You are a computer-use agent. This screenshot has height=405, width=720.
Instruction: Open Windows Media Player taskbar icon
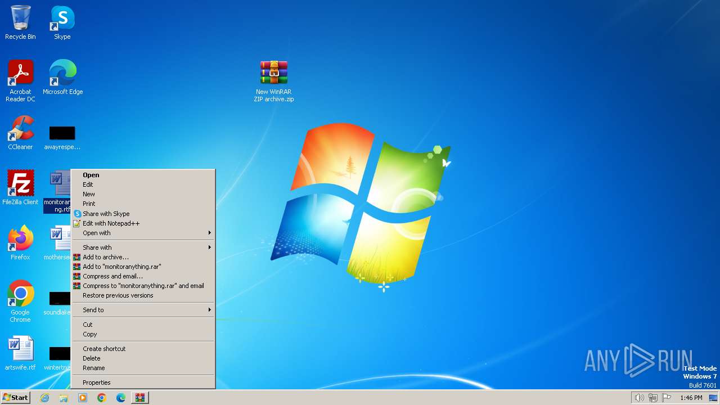[83, 398]
